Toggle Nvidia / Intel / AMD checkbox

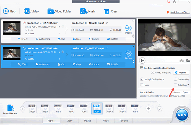click(x=152, y=73)
